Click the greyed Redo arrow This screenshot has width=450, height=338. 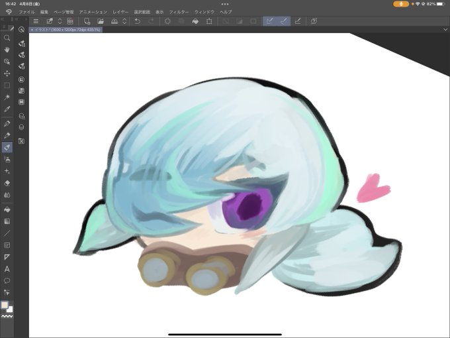[x=152, y=21]
